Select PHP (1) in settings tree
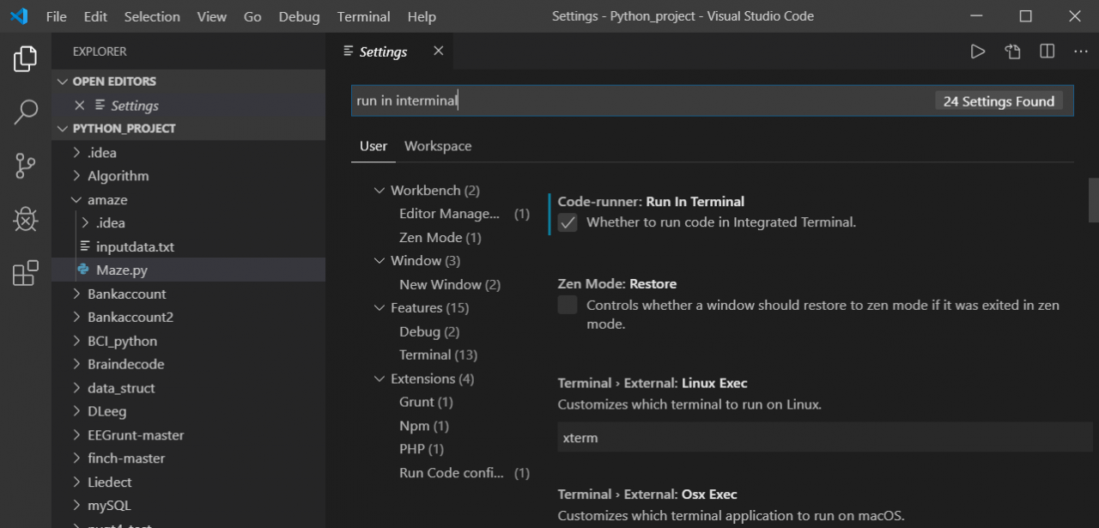 [x=422, y=449]
